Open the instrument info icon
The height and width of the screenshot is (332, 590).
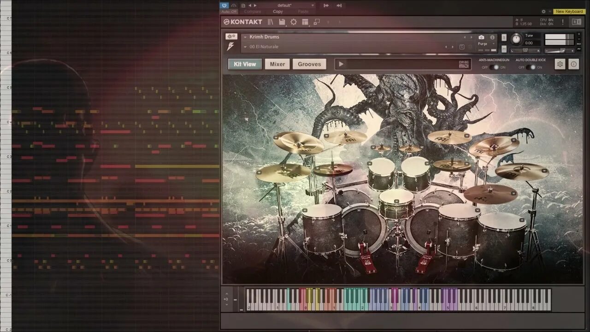click(x=492, y=37)
